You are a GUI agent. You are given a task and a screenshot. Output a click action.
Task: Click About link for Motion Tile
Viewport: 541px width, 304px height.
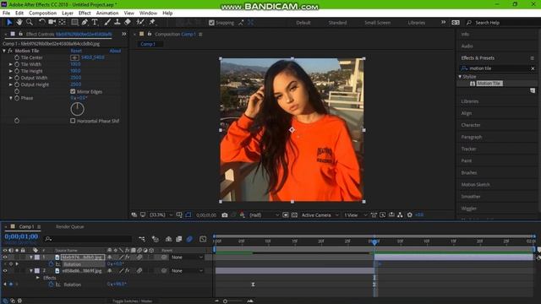coord(115,51)
